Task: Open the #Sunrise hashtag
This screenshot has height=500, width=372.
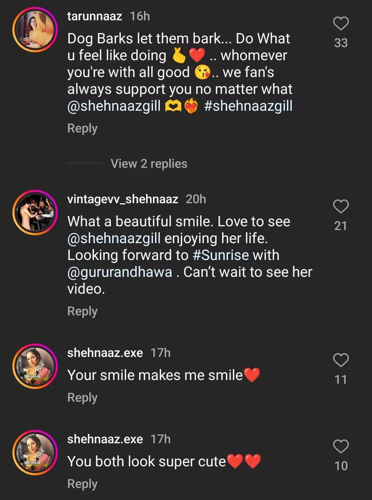Action: [x=221, y=255]
